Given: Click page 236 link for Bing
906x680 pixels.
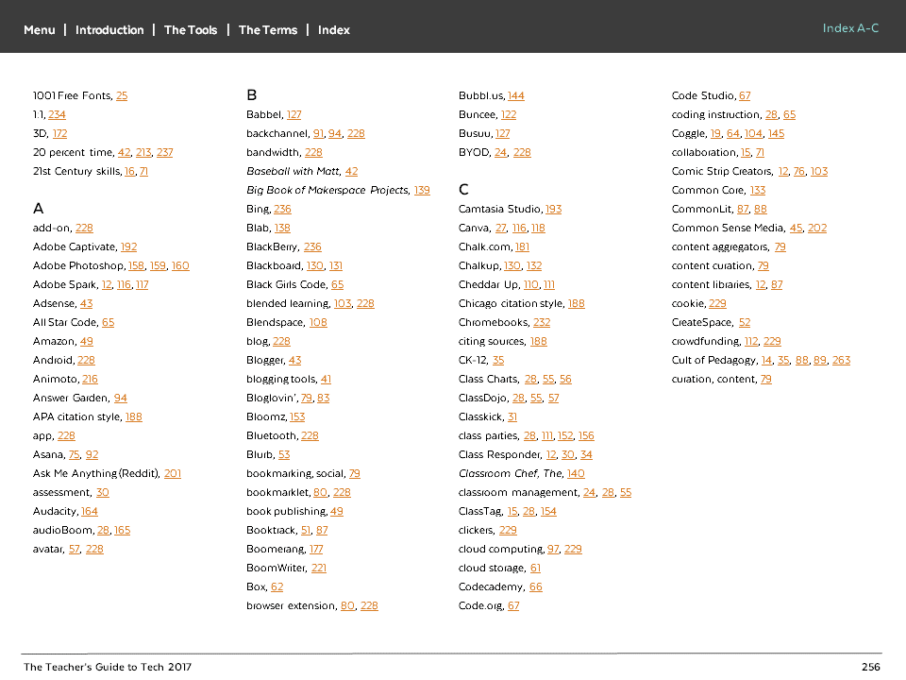Looking at the screenshot, I should [282, 210].
